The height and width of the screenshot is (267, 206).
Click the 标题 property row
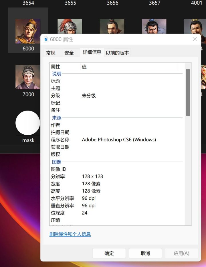click(117, 81)
